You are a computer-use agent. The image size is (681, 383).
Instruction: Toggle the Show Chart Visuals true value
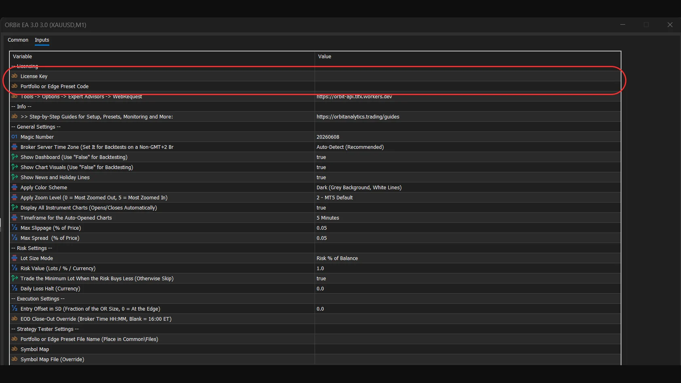(x=467, y=167)
